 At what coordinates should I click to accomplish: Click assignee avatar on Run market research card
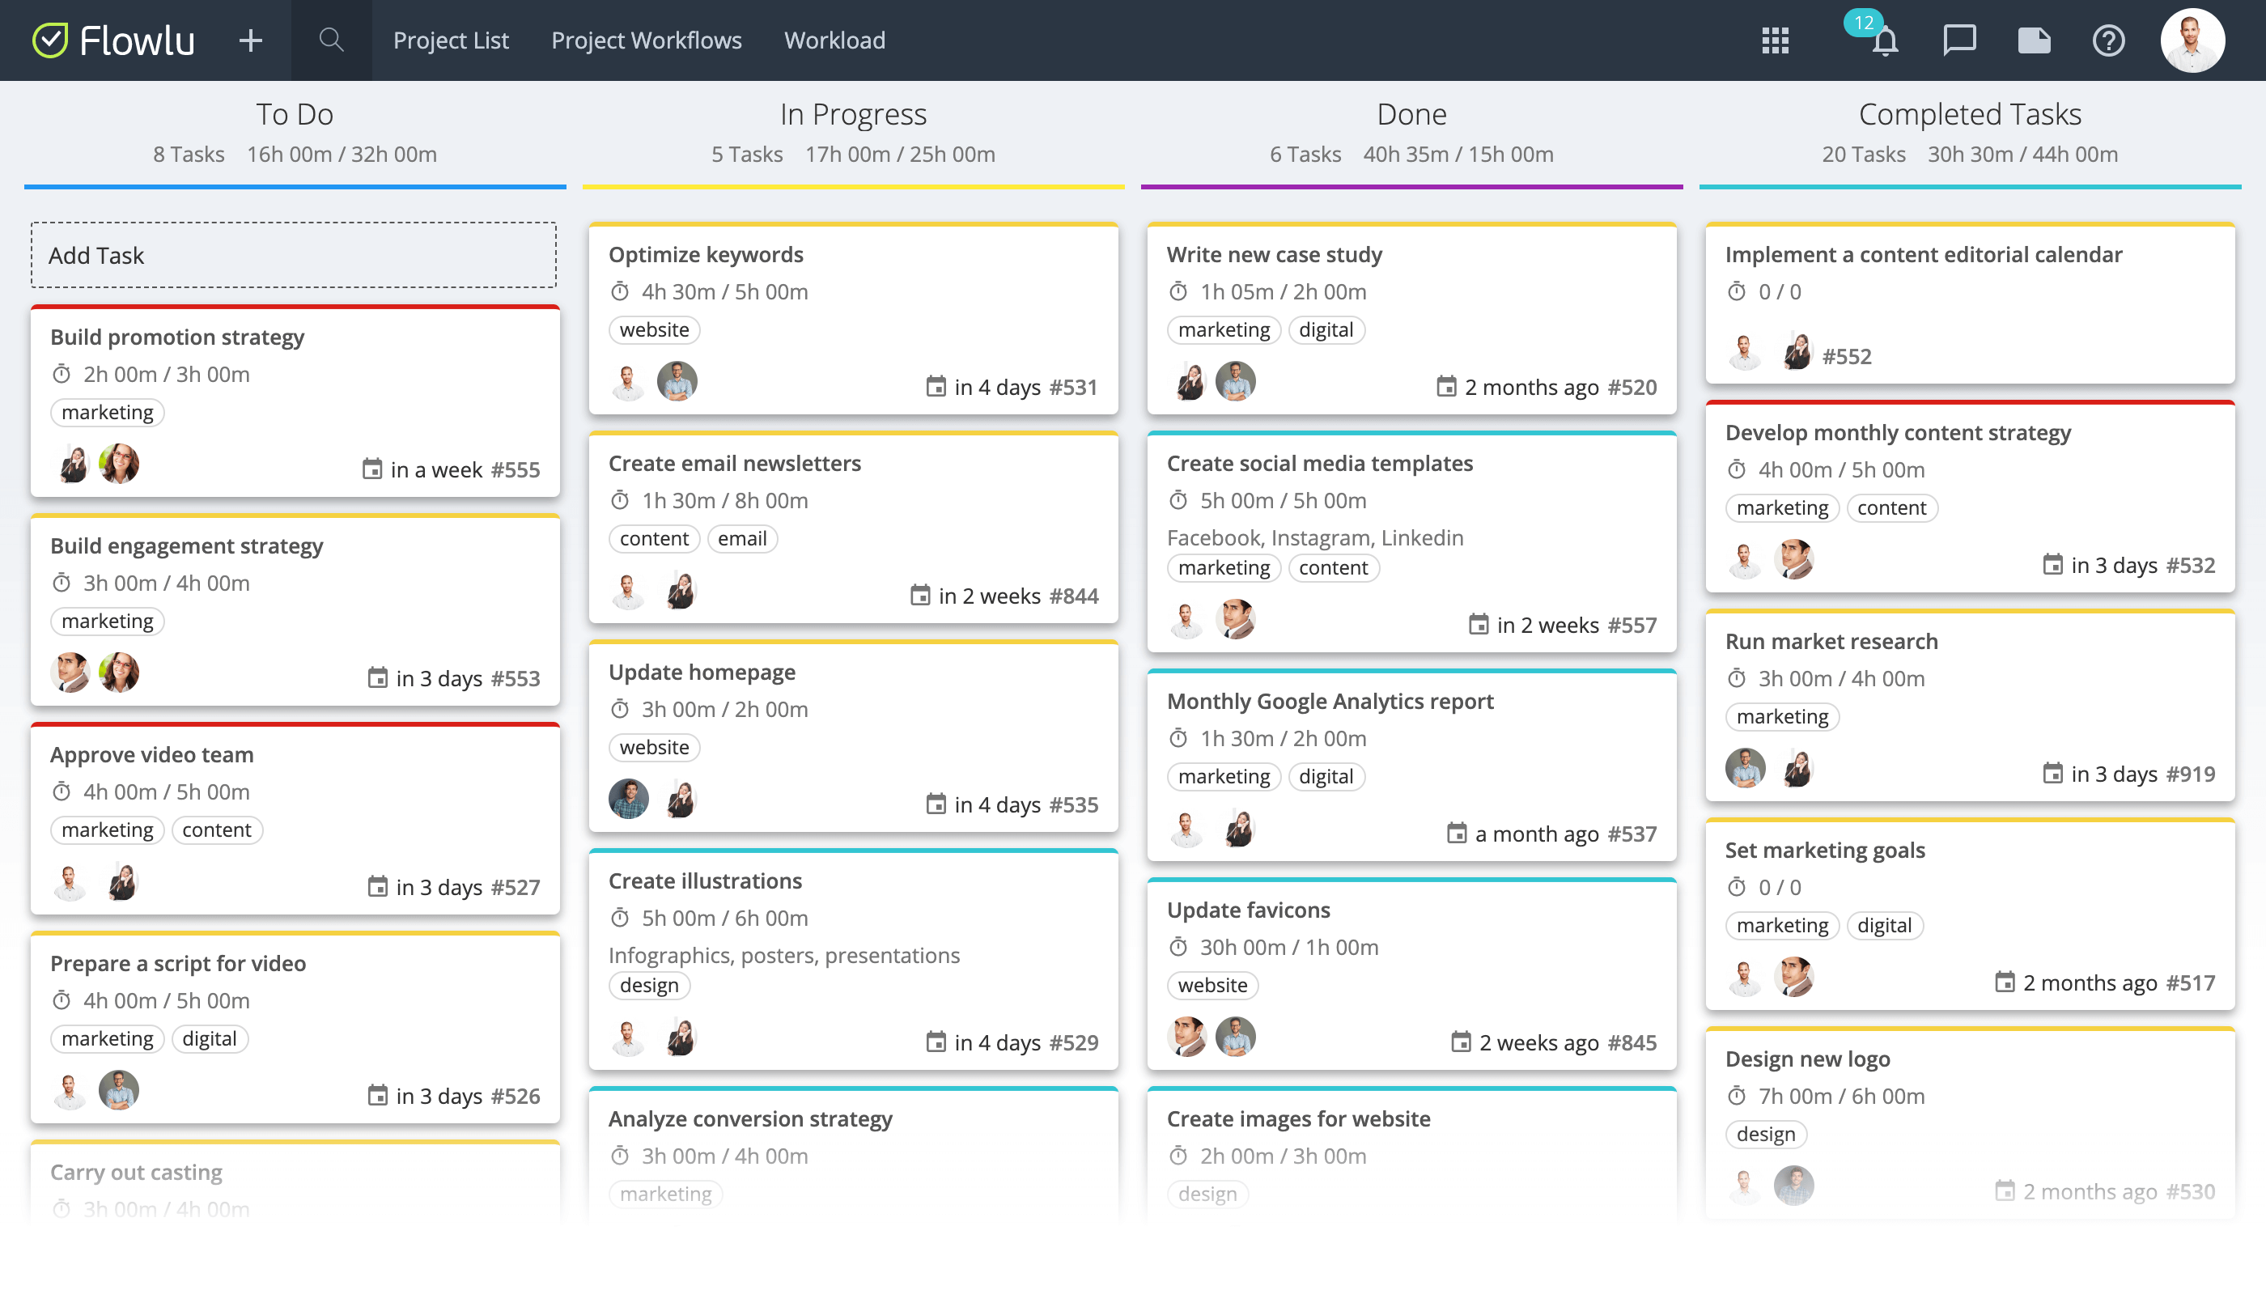pos(1745,768)
